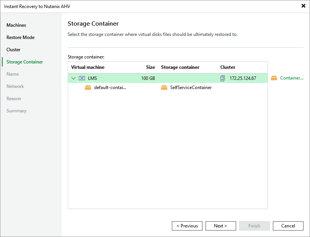Sort by the Size column header
The image size is (310, 237).
click(150, 67)
